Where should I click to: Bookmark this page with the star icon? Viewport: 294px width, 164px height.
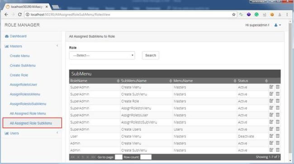[x=234, y=14]
